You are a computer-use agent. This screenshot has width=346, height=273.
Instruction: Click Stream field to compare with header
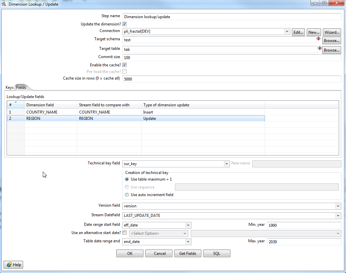(x=109, y=105)
